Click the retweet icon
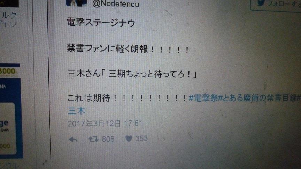Viewport: 301px width, 169px height. (x=93, y=139)
